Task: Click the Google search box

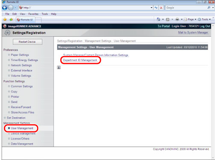Action: 186,8
